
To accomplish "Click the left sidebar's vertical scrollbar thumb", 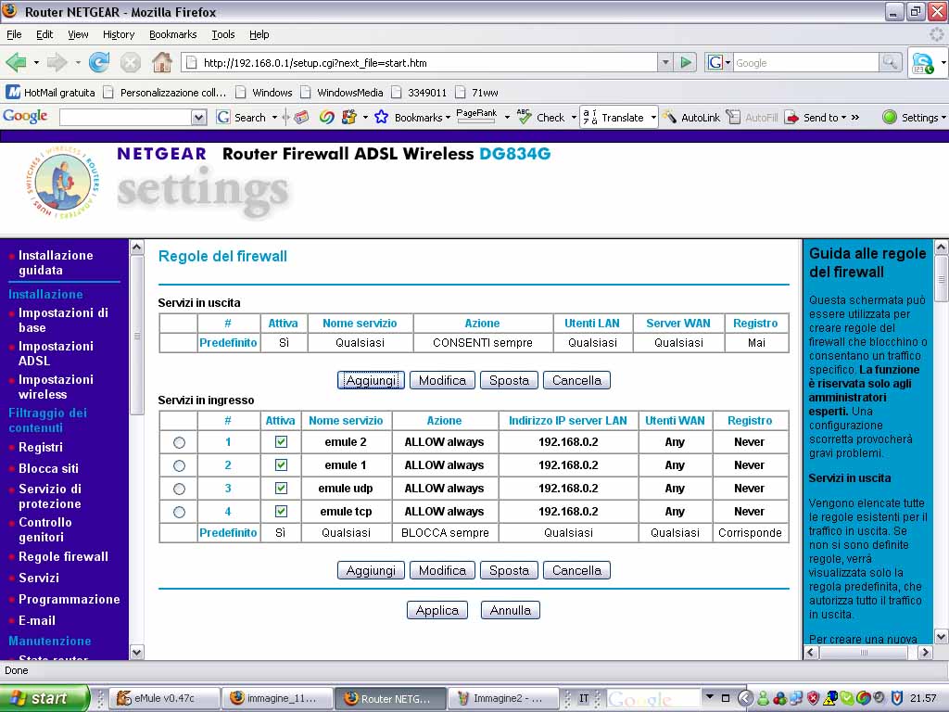I will point(137,335).
